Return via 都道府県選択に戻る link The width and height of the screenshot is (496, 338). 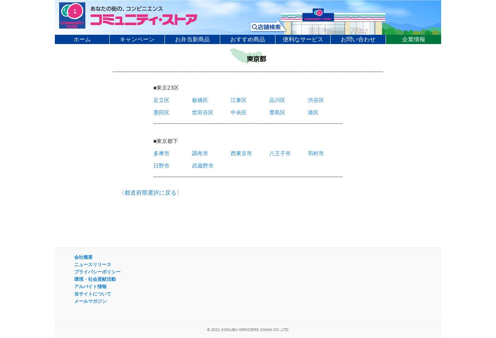(150, 193)
